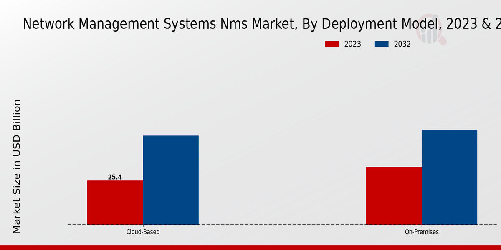The image size is (501, 250).
Task: Select the Cloud-Based axis category label
Action: click(143, 232)
